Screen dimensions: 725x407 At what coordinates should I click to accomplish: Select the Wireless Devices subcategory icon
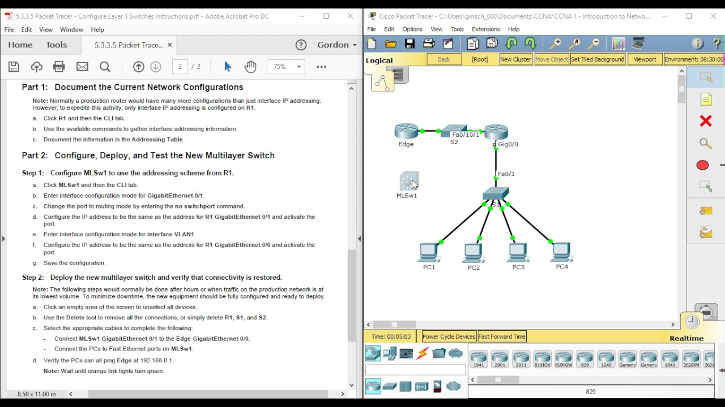[421, 387]
